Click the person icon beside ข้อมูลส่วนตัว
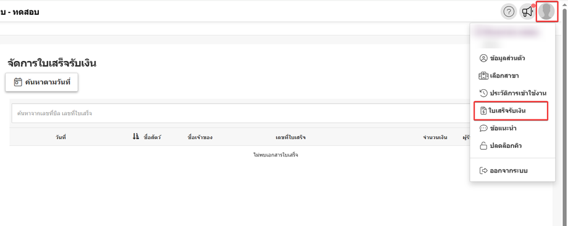568x226 pixels. point(483,58)
